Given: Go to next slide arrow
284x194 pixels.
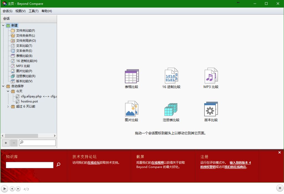Looking at the screenshot, I should coord(18,189).
